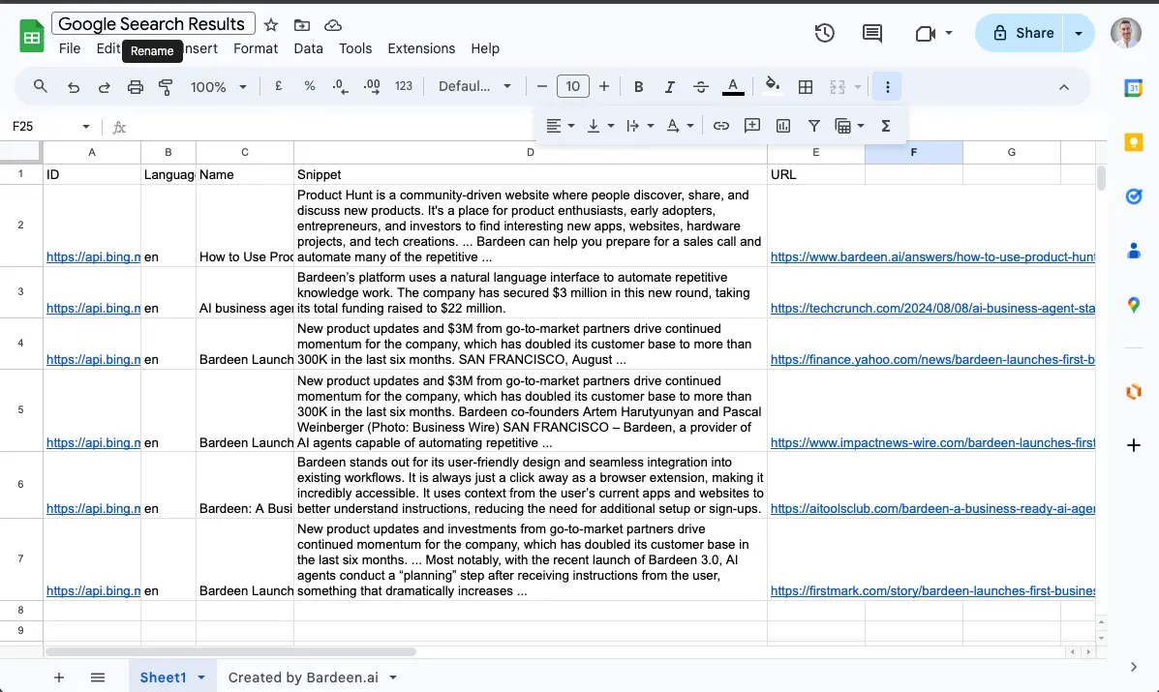Screen dimensions: 1159x692
Task: Toggle bold formatting
Action: coord(639,86)
